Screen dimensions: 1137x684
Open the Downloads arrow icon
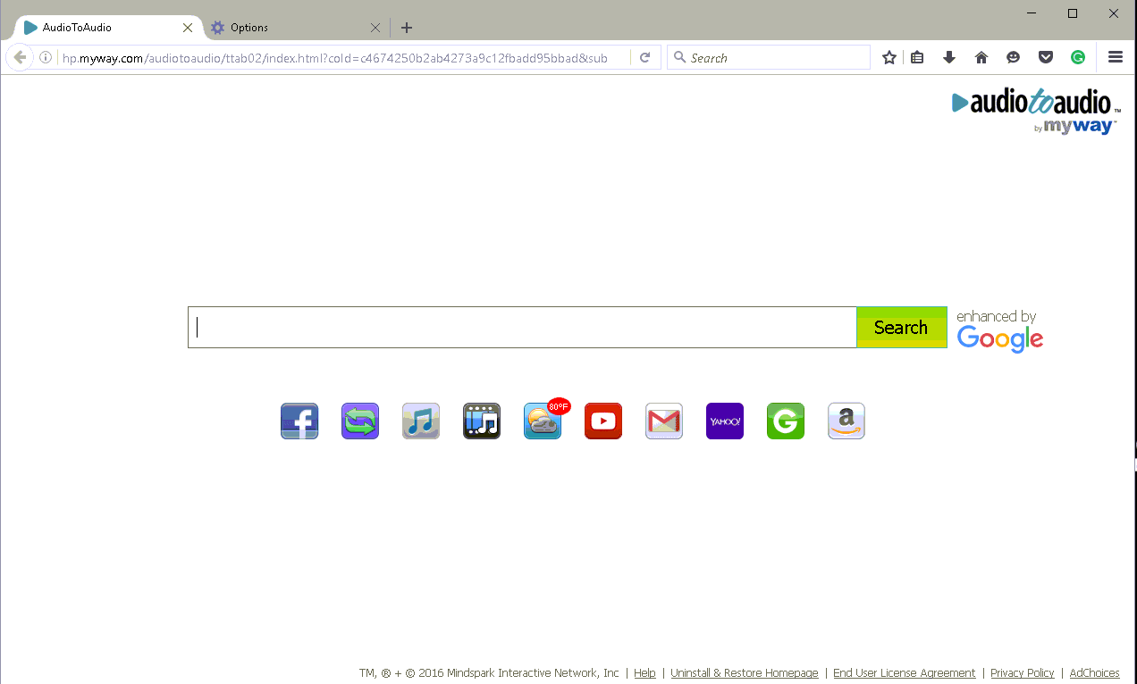(949, 58)
